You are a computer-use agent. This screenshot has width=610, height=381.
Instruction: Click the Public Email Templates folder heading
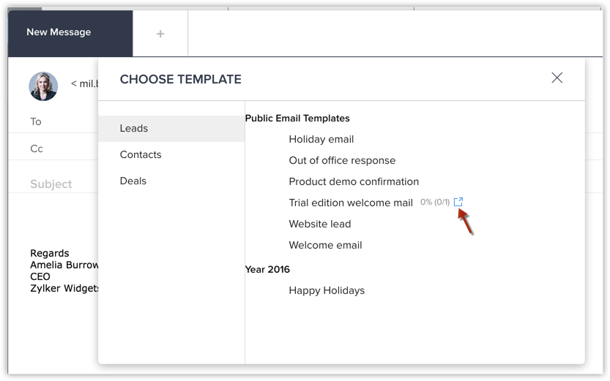(x=297, y=118)
